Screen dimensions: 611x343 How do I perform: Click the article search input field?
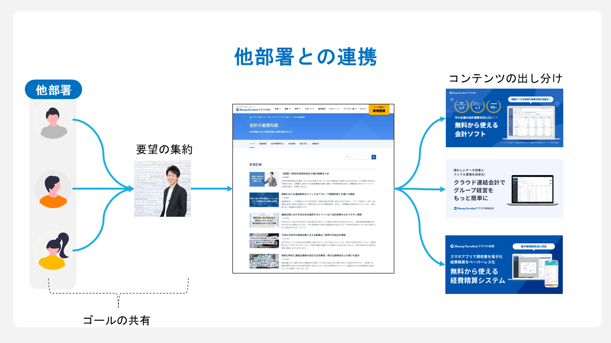(x=357, y=157)
